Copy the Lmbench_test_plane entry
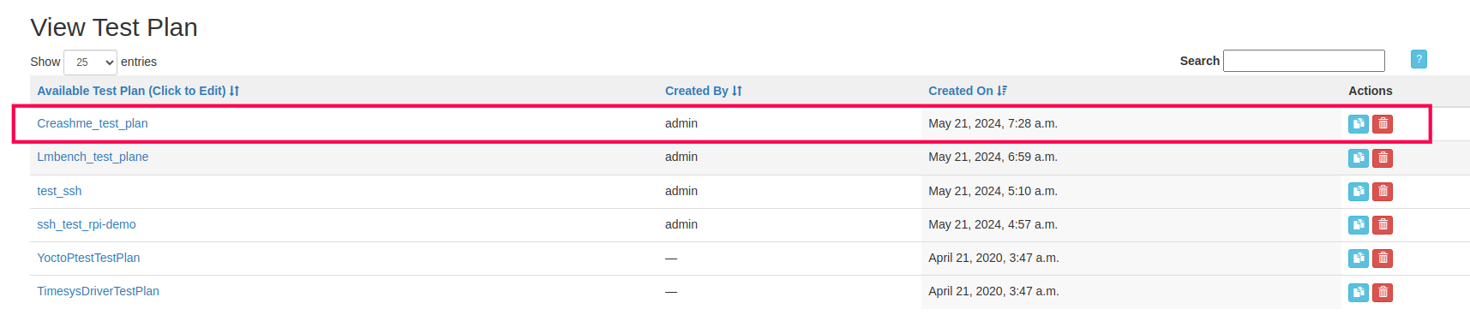 click(1358, 158)
